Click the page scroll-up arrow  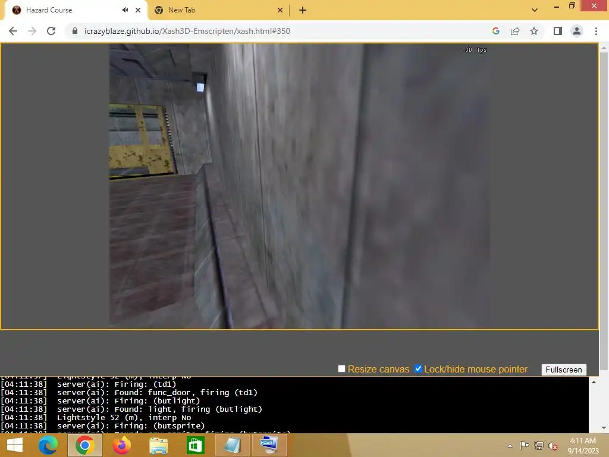coord(604,48)
